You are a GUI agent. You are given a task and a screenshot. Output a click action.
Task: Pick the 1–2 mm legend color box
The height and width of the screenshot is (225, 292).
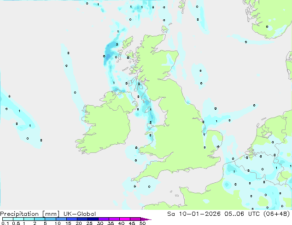(29, 219)
